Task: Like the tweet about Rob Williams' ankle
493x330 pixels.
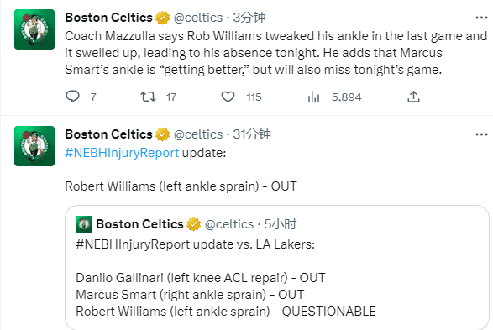Action: pos(228,97)
